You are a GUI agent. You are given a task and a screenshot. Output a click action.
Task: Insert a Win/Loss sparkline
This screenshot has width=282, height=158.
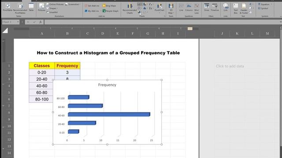point(197,9)
